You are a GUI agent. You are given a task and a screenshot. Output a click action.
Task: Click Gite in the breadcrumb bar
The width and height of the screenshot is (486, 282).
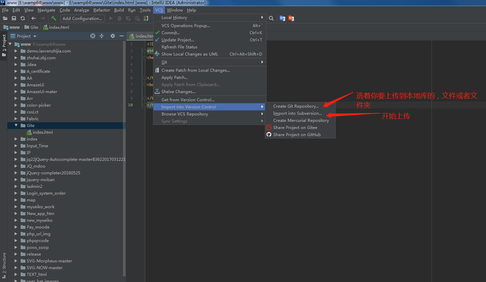click(34, 27)
